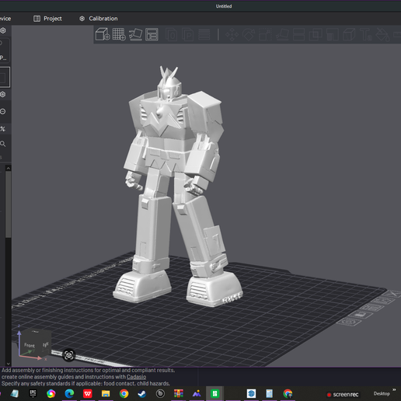
Task: Open WPS Office from taskbar
Action: (88, 394)
